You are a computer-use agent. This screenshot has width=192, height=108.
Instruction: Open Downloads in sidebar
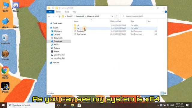pos(58,41)
